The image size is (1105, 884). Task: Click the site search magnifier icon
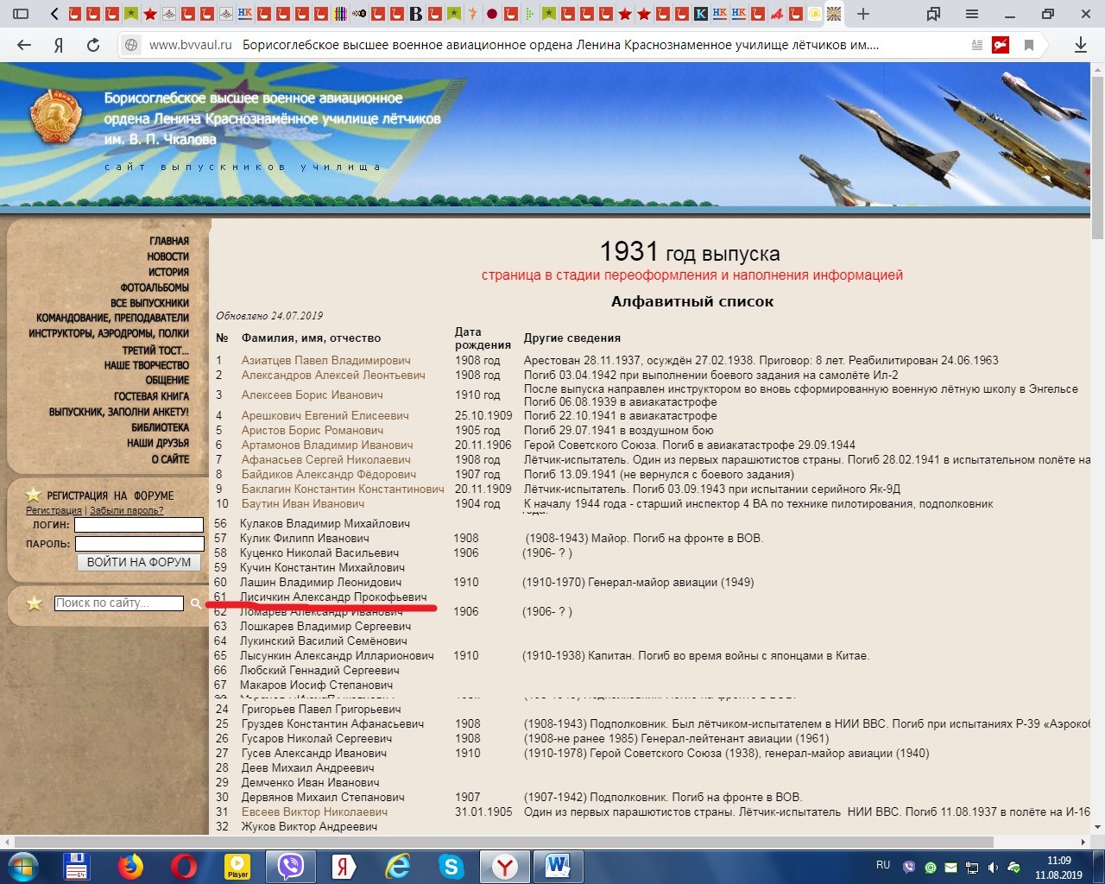pos(196,603)
